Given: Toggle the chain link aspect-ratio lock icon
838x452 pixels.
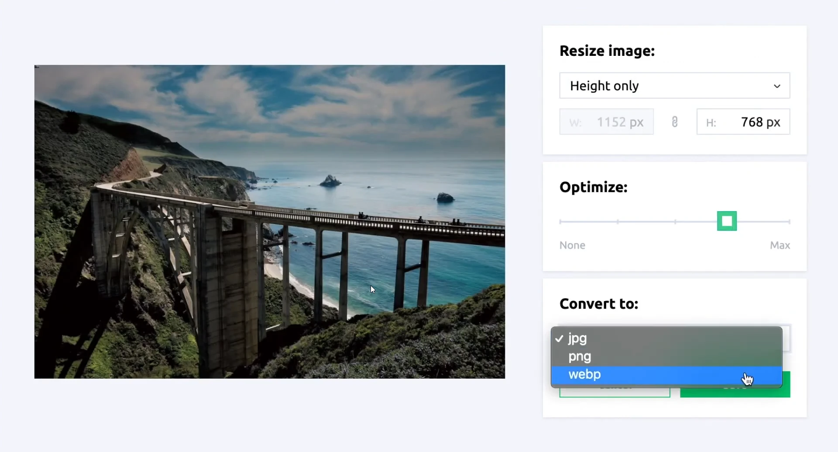Looking at the screenshot, I should pyautogui.click(x=674, y=122).
